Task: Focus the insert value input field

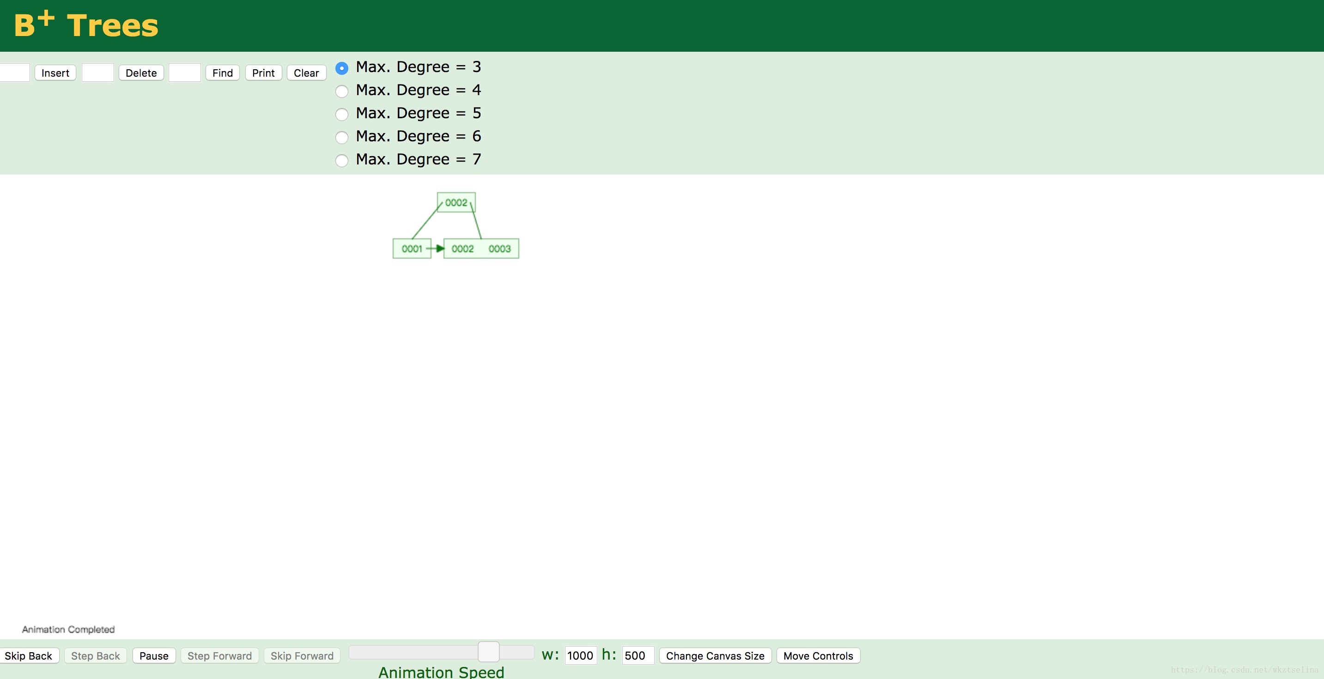Action: click(x=14, y=73)
